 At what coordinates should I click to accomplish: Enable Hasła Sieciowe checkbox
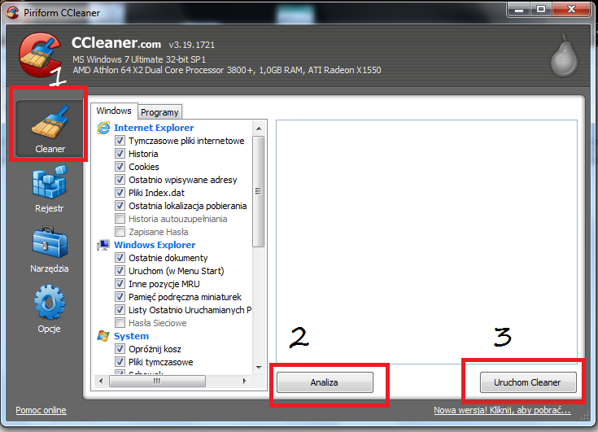tap(120, 322)
